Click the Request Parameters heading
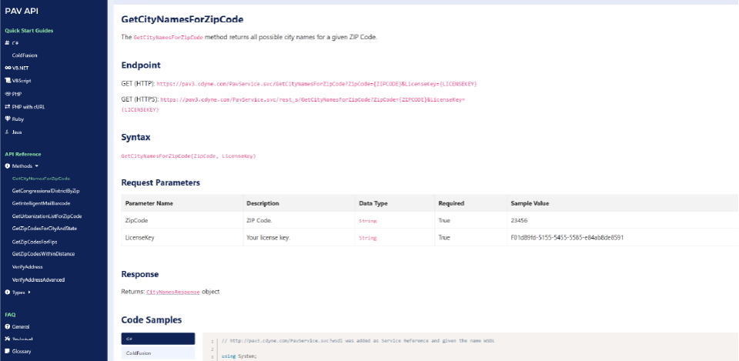739x361 pixels. 161,183
